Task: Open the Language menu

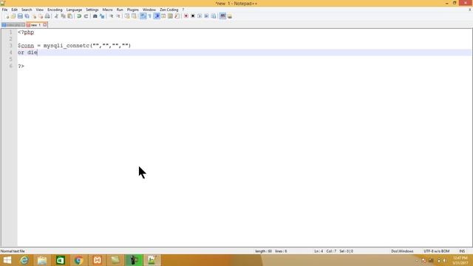Action: coord(74,10)
